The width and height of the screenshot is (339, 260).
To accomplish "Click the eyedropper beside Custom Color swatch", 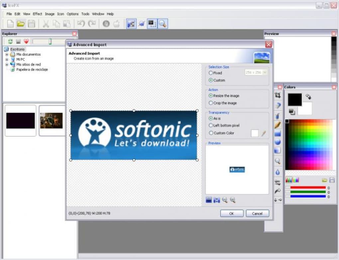I will click(264, 133).
